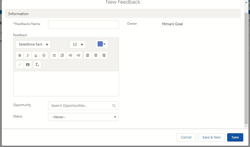The image size is (250, 147).
Task: Decrease text indent
Action: 78,55
